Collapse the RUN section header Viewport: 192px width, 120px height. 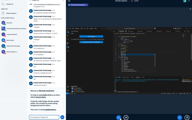[72, 33]
